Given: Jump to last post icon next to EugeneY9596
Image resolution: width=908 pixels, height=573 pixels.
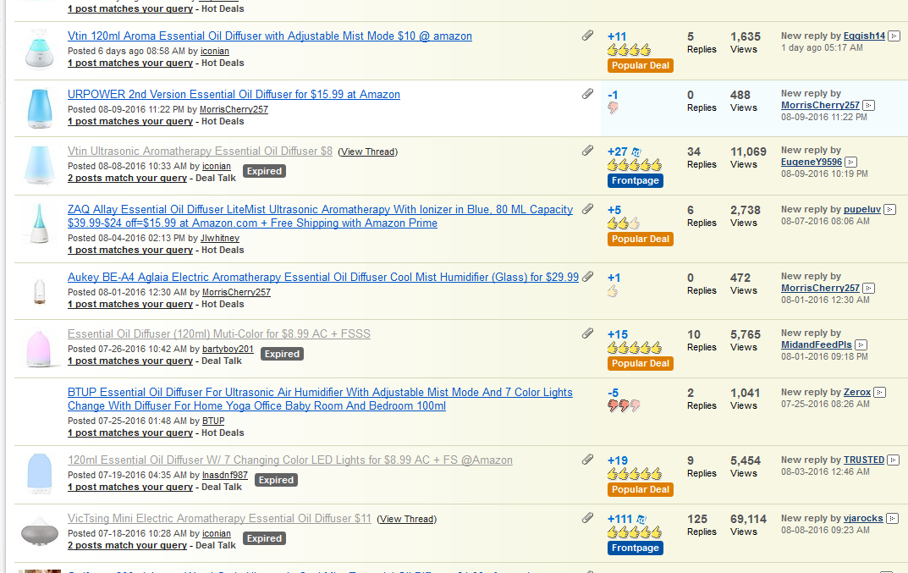Looking at the screenshot, I should click(850, 163).
